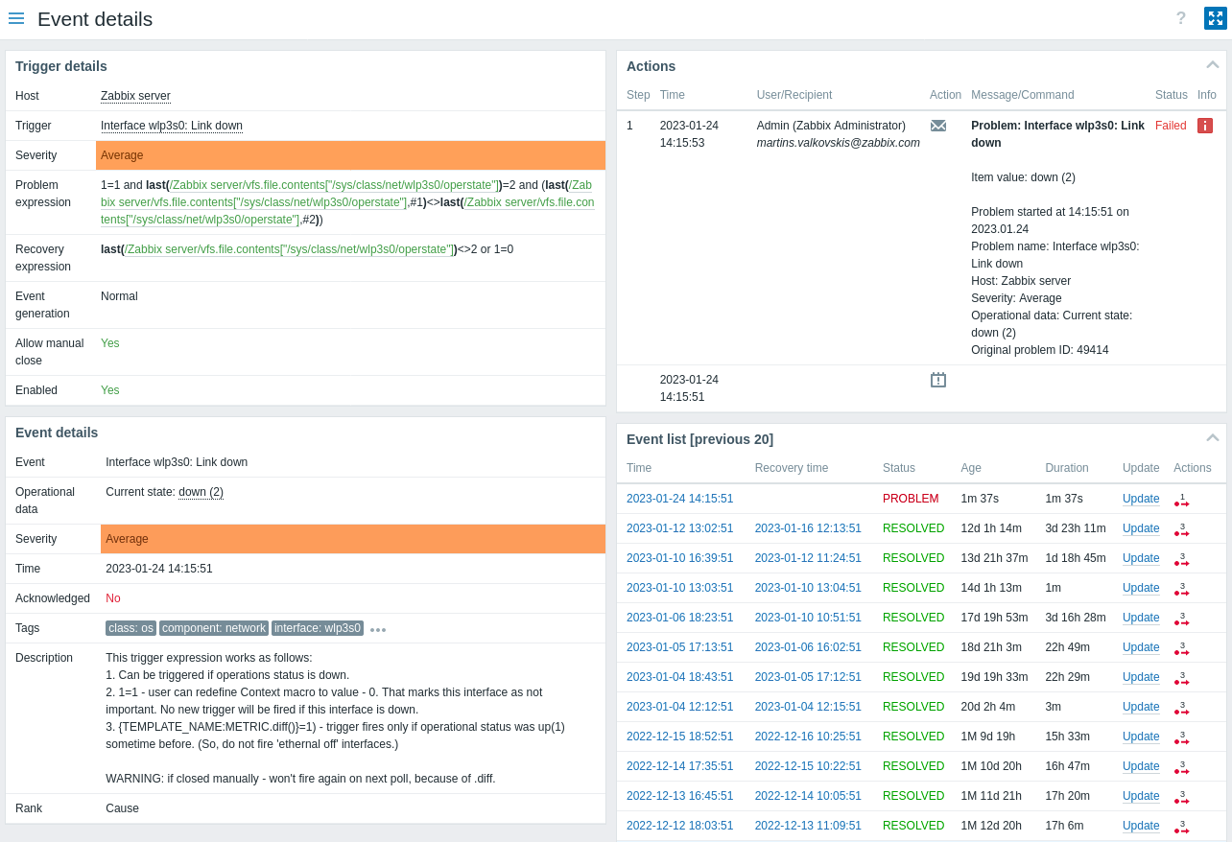The image size is (1232, 842).
Task: Show more tags ellipsis icon
Action: (378, 630)
